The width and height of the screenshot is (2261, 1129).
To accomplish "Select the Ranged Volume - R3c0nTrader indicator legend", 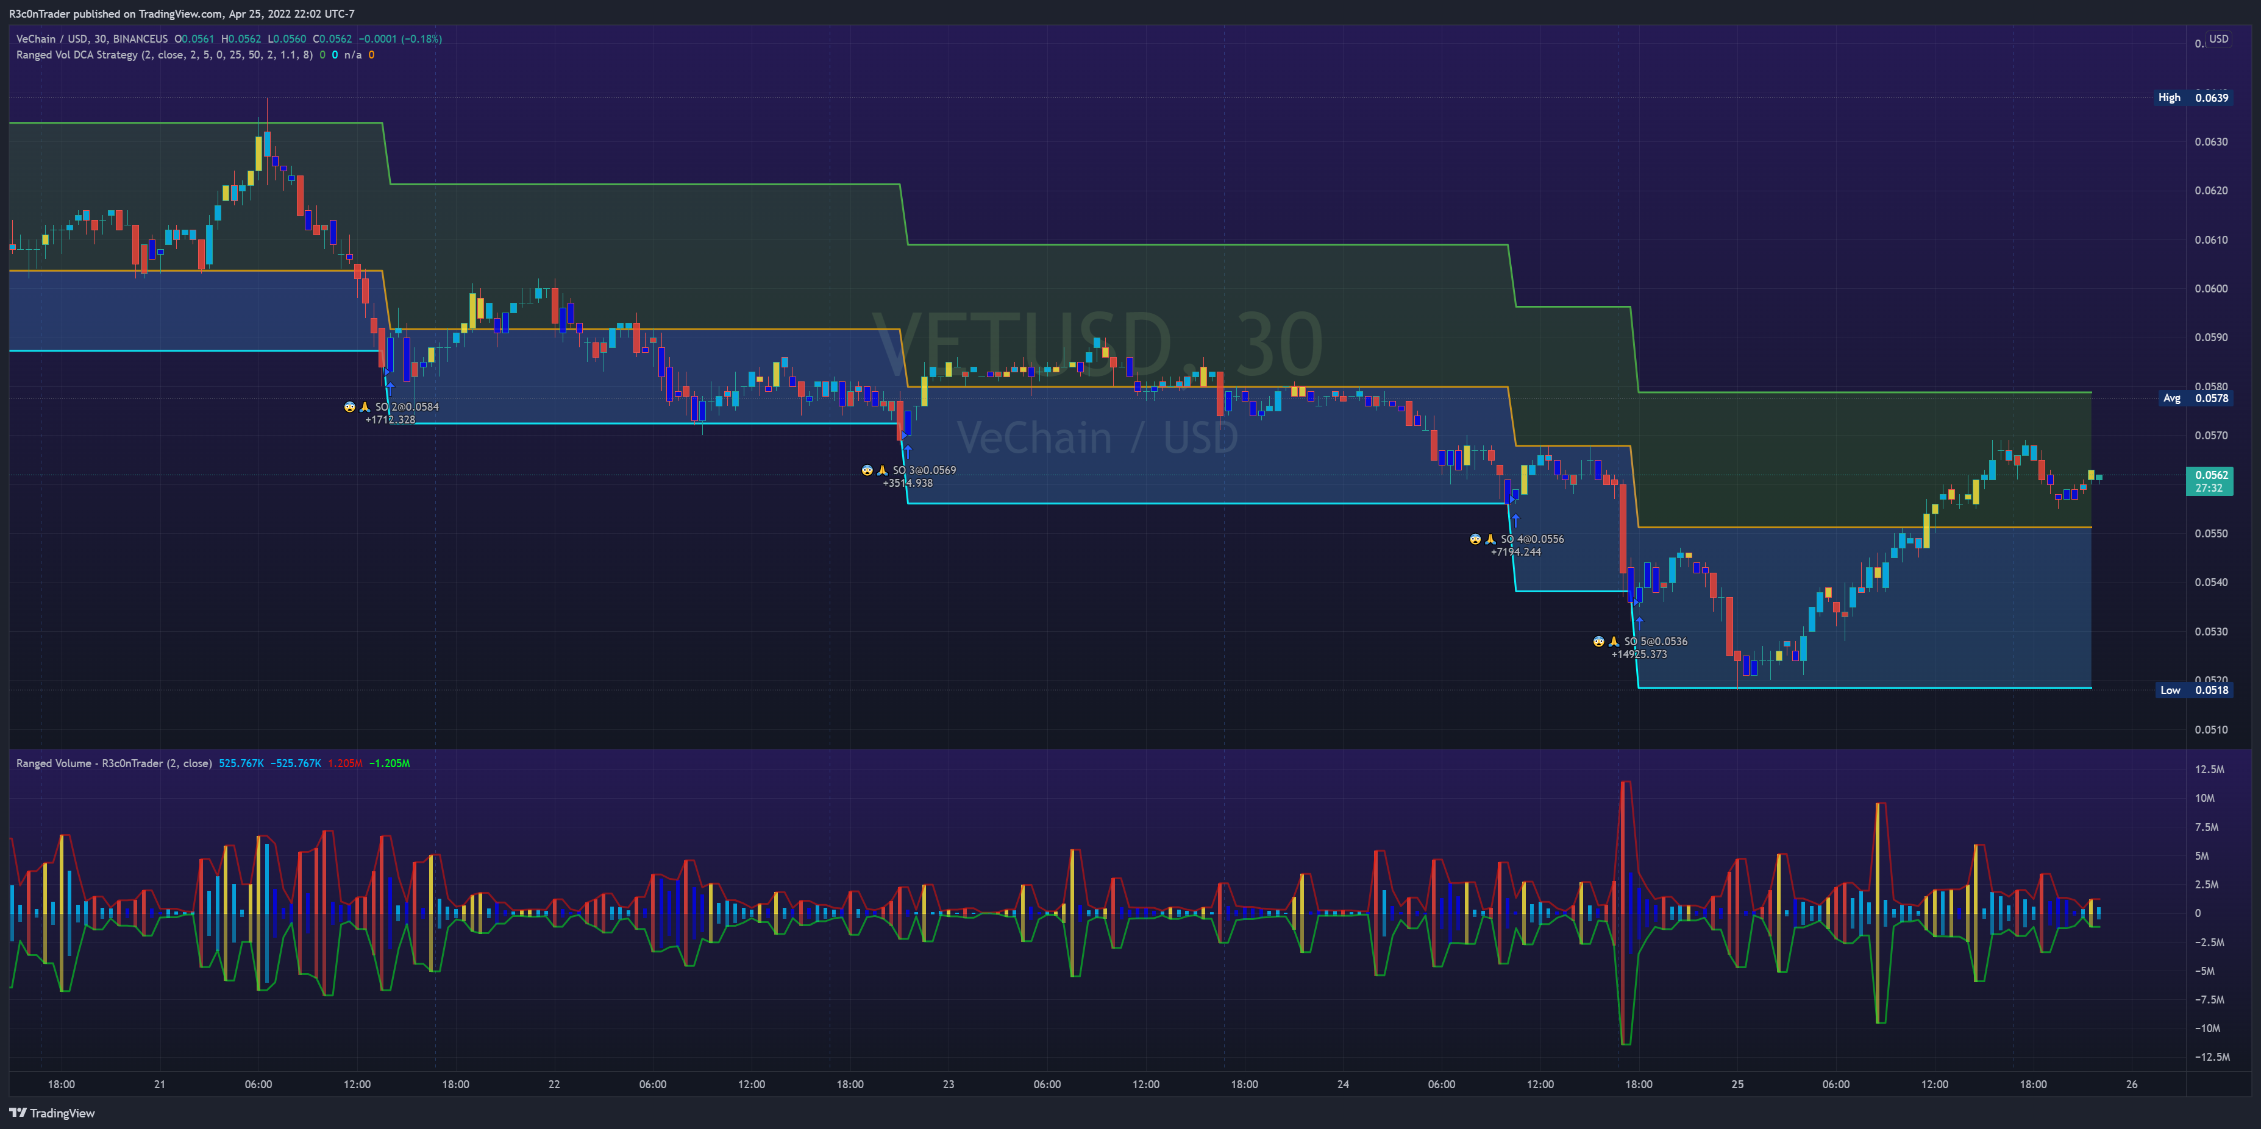I will (x=114, y=763).
